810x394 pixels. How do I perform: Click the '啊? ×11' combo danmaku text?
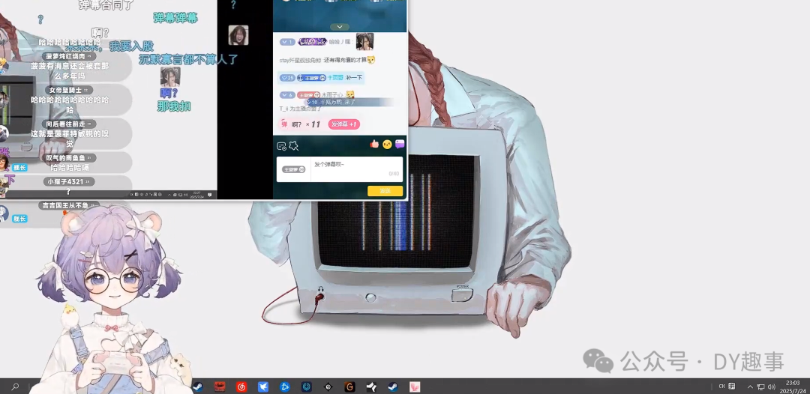(306, 124)
